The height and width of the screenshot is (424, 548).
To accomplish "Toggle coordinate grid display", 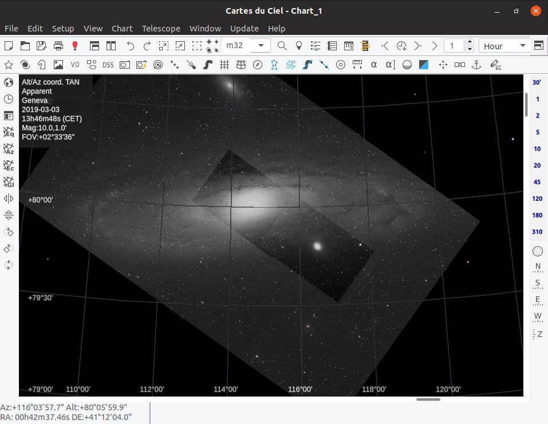I will [x=224, y=65].
